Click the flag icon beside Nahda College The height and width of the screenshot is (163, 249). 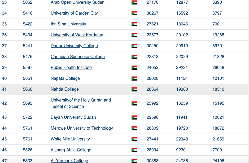[134, 89]
